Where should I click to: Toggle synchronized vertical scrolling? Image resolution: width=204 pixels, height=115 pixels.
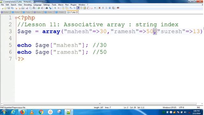pyautogui.click(x=63, y=8)
